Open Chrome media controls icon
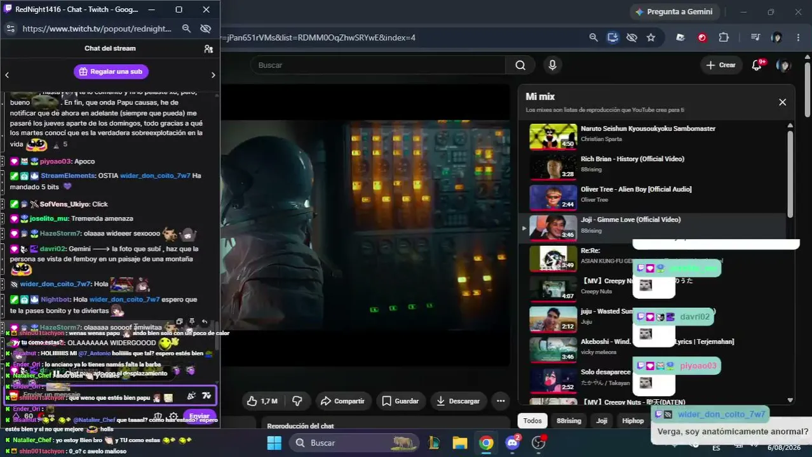 (755, 37)
